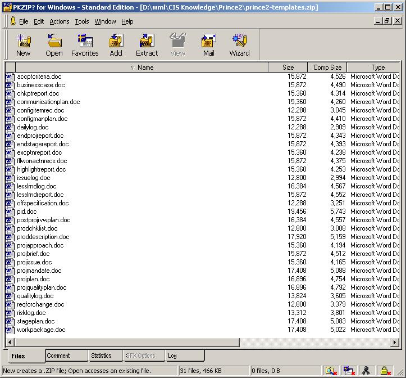Click the horizontal scrollbar right arrow
The width and height of the screenshot is (406, 378).
point(395,342)
